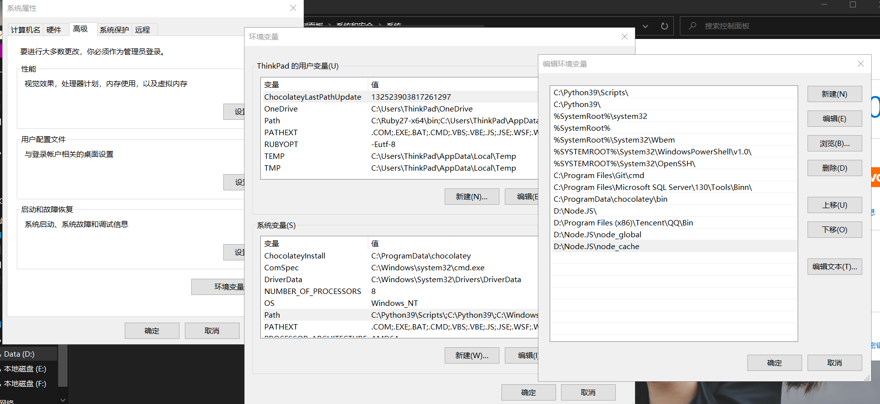Screen dimensions: 880x404
Task: Select D:\Node.JS\node_cache entry
Action: pos(673,246)
